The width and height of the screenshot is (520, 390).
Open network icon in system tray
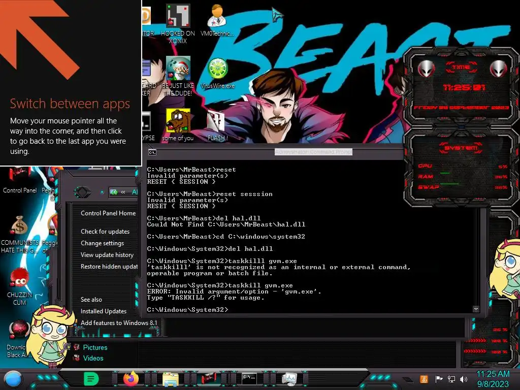tap(451, 379)
